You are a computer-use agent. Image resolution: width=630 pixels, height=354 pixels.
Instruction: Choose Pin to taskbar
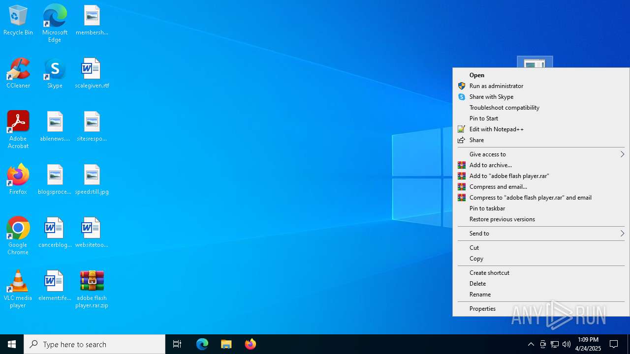pyautogui.click(x=541, y=208)
